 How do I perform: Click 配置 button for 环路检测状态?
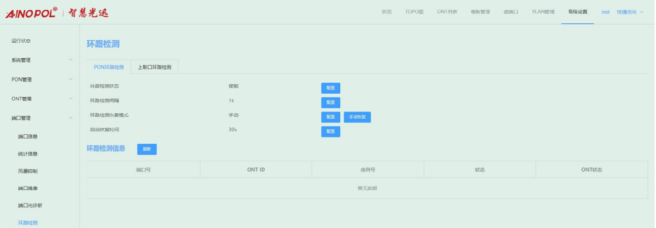tap(330, 88)
